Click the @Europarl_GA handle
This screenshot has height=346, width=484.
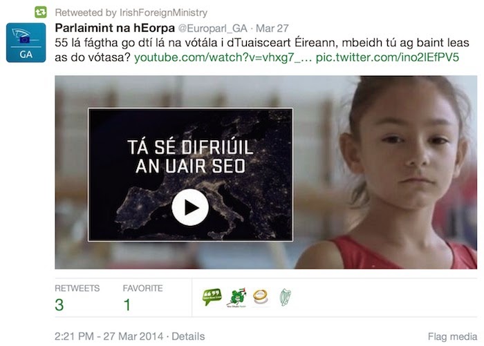click(213, 28)
